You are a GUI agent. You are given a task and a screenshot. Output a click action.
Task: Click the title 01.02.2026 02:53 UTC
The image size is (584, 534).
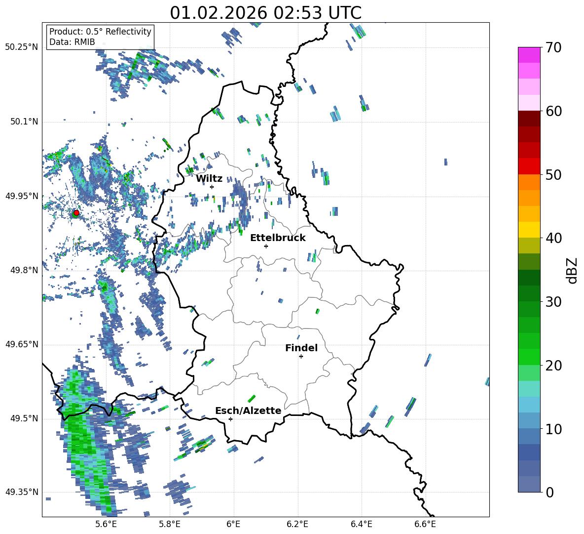265,13
